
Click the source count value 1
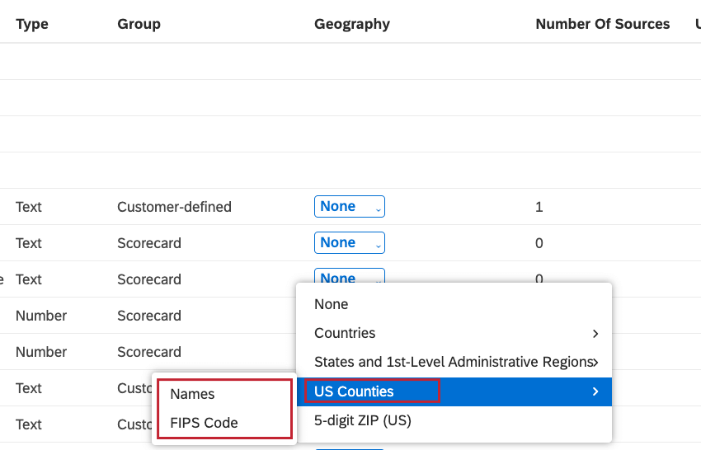[x=539, y=207]
